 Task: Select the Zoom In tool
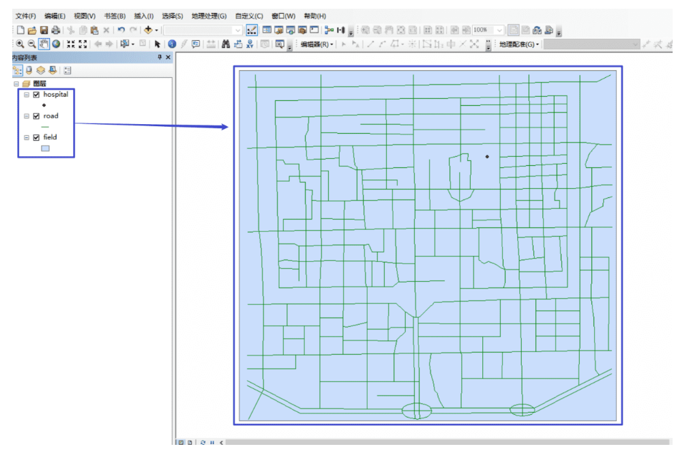[x=20, y=44]
